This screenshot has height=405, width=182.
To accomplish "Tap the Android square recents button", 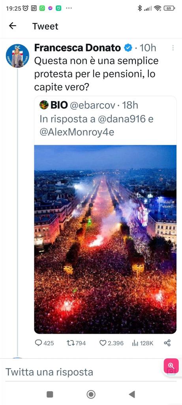I will tap(50, 394).
